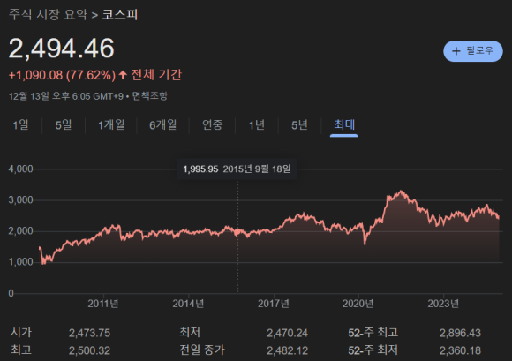Click the 3,000 y-axis label

(x=20, y=200)
